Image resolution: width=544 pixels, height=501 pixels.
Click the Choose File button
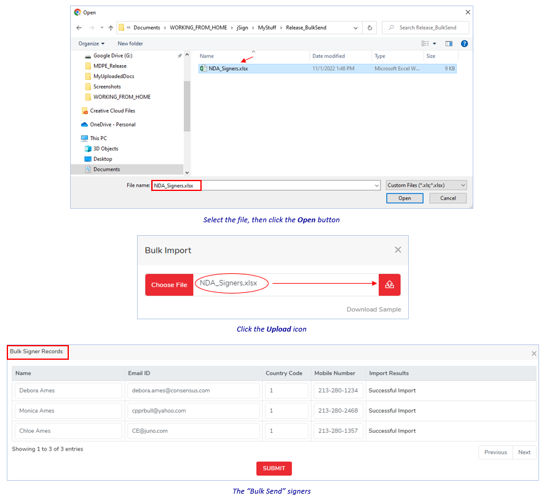[169, 285]
